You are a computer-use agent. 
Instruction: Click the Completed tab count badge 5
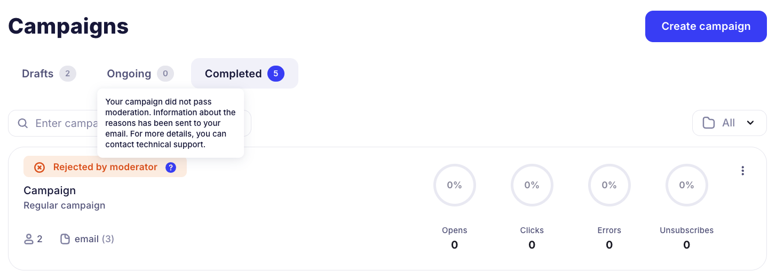pyautogui.click(x=275, y=74)
